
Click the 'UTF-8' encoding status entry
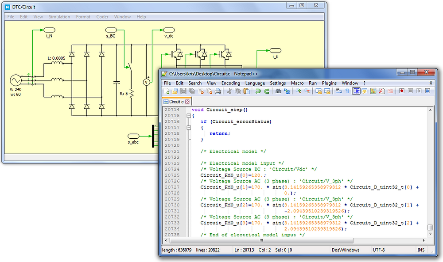pos(379,250)
